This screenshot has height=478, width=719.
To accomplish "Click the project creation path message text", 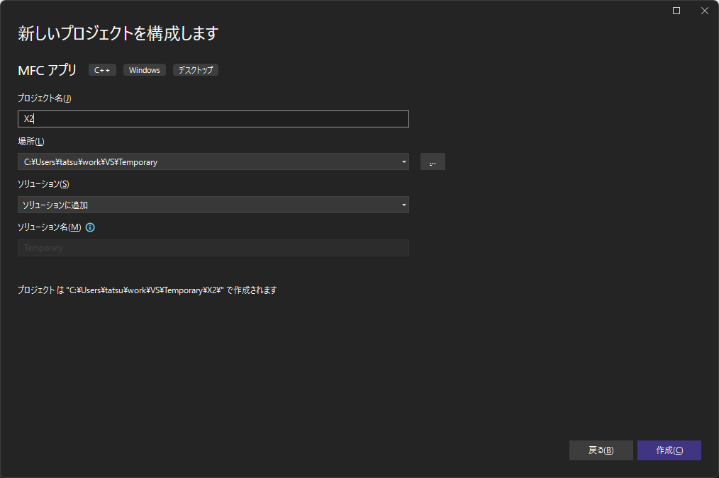I will click(x=147, y=290).
